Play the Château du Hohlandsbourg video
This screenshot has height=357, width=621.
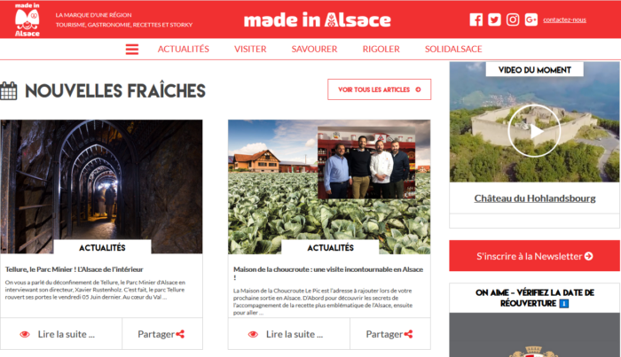coord(534,131)
